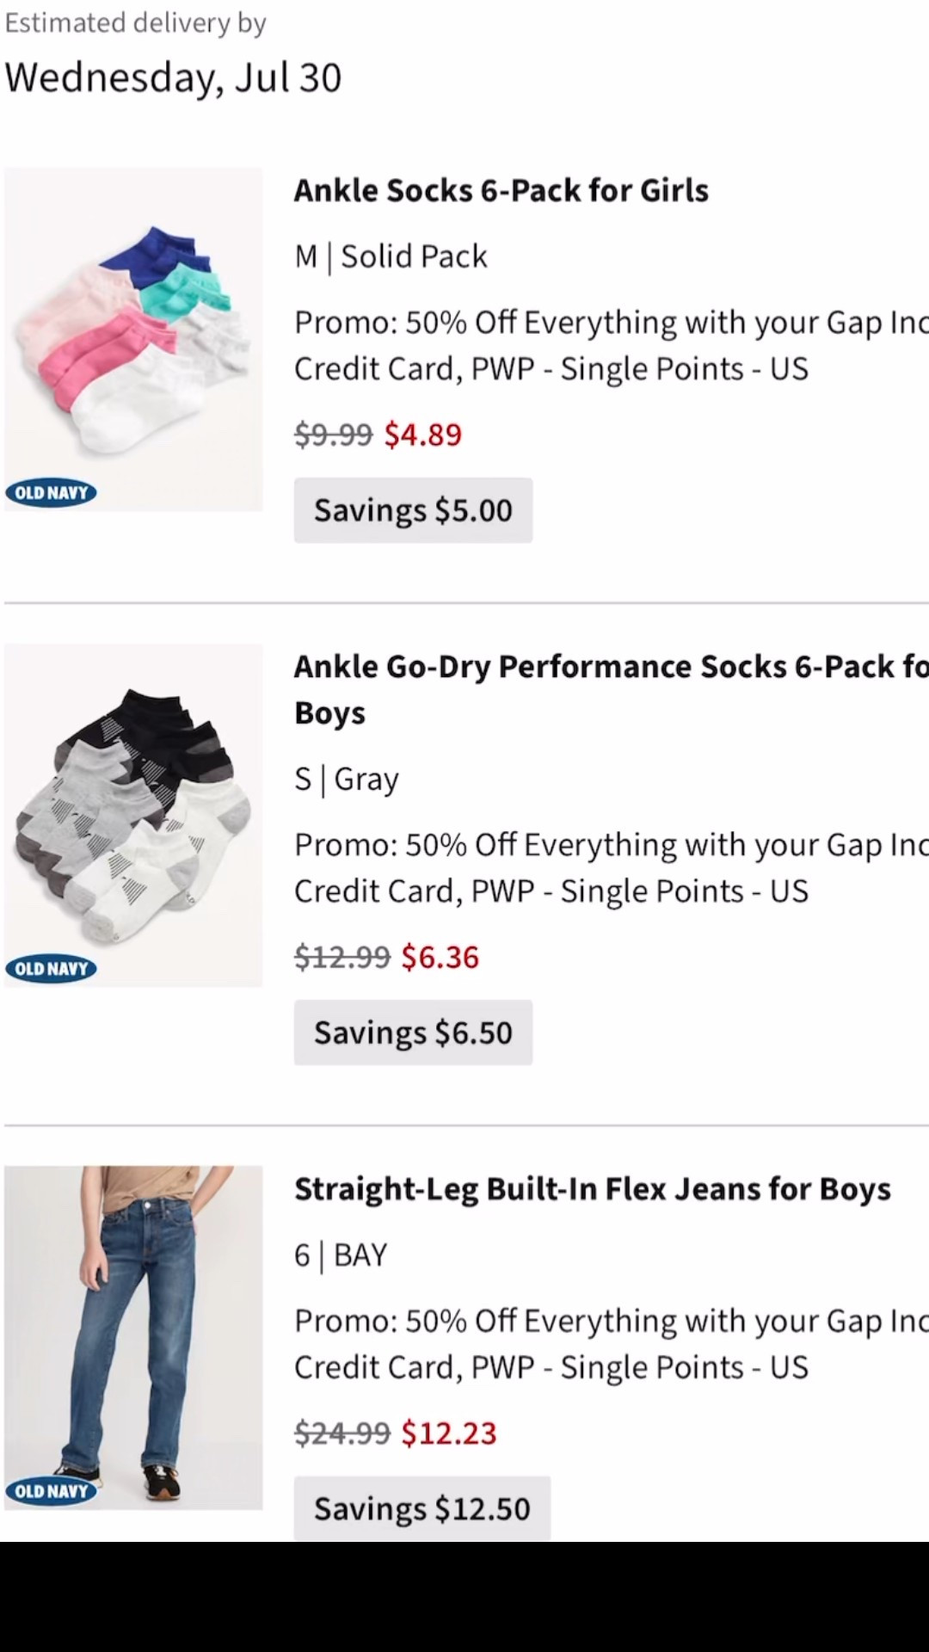Open the Straight-Leg Built-In Flex Jeans listing
This screenshot has height=1652, width=929.
[x=592, y=1188]
